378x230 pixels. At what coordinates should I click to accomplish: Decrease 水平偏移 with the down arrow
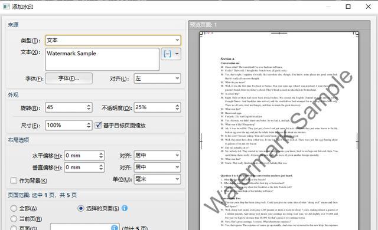[101, 158]
